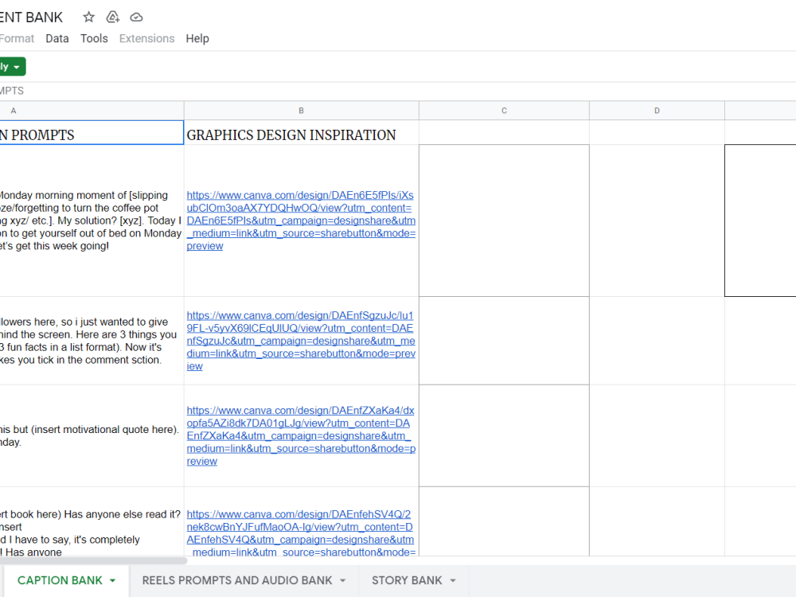796x597 pixels.
Task: Open REELS PROMPTS AND AUDIO BANK tab dropdown arrow
Action: coord(342,580)
